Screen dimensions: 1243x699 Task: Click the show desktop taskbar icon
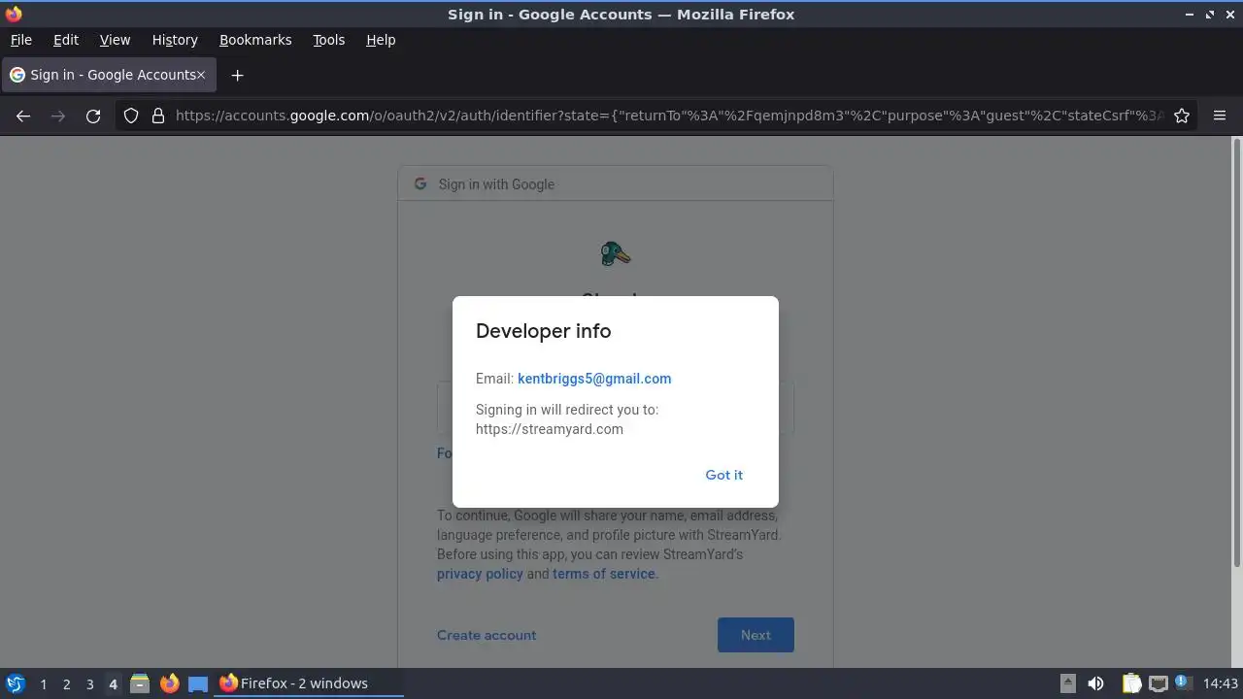click(x=198, y=683)
